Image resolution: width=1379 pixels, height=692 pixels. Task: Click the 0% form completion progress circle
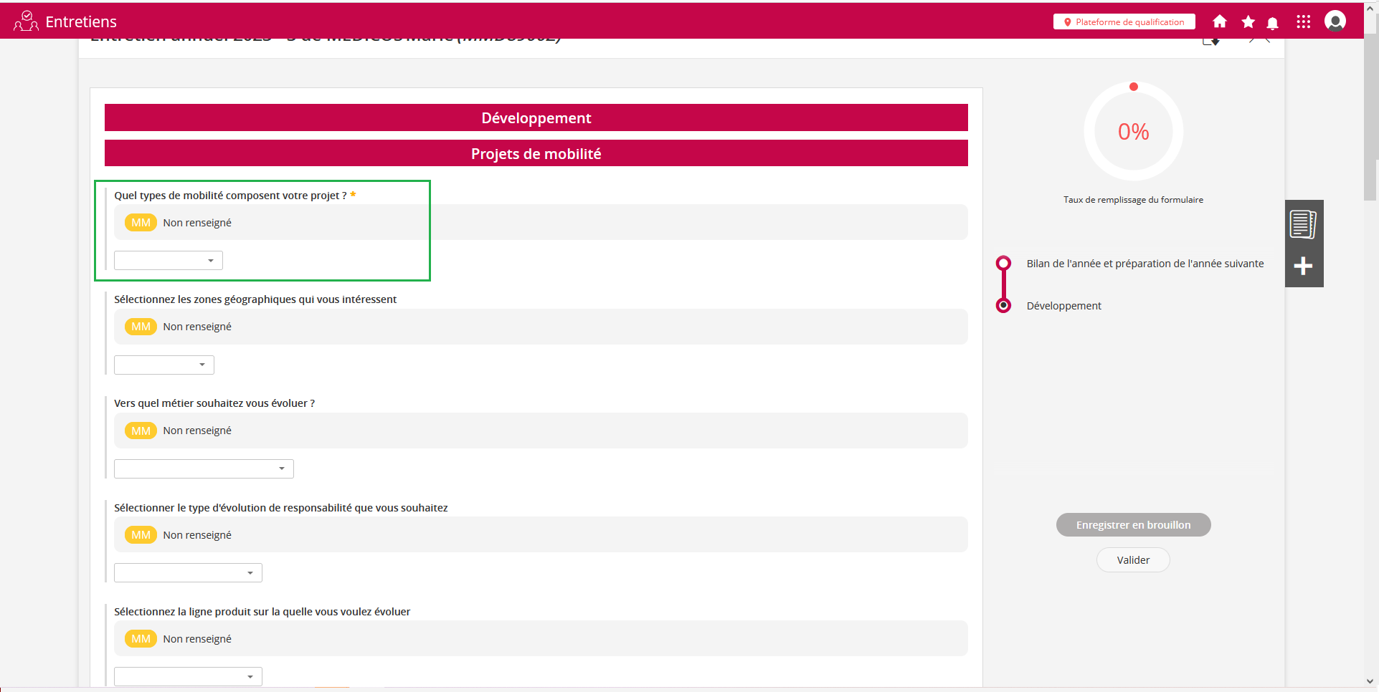(x=1133, y=132)
